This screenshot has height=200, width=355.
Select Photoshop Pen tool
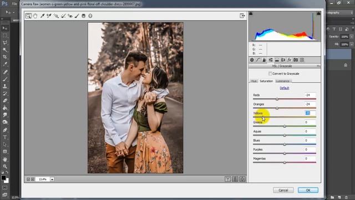click(5, 130)
